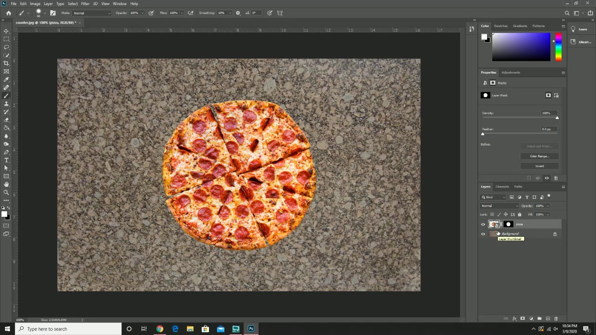Select the Frame tool
Screen dimensions: 596x335
(6, 71)
